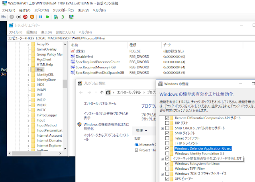Open Registry Editor お気に入り(A) menu
Viewport: 255px width, 182px height.
click(x=65, y=32)
